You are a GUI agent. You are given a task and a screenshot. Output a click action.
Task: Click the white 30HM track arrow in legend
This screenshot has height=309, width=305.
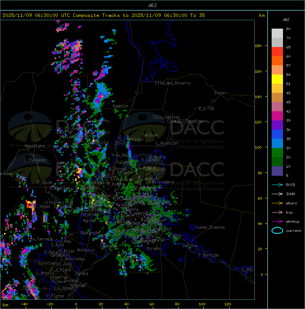coord(277,194)
